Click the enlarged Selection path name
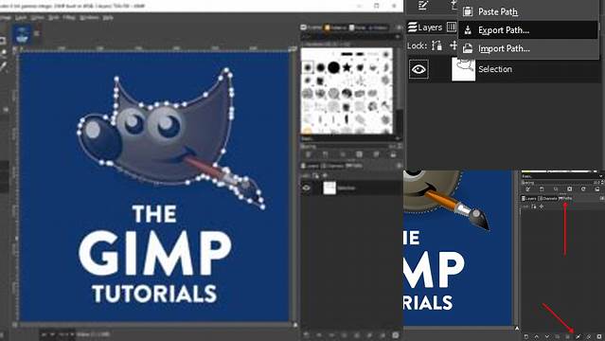The width and height of the screenshot is (605, 341). [x=495, y=69]
